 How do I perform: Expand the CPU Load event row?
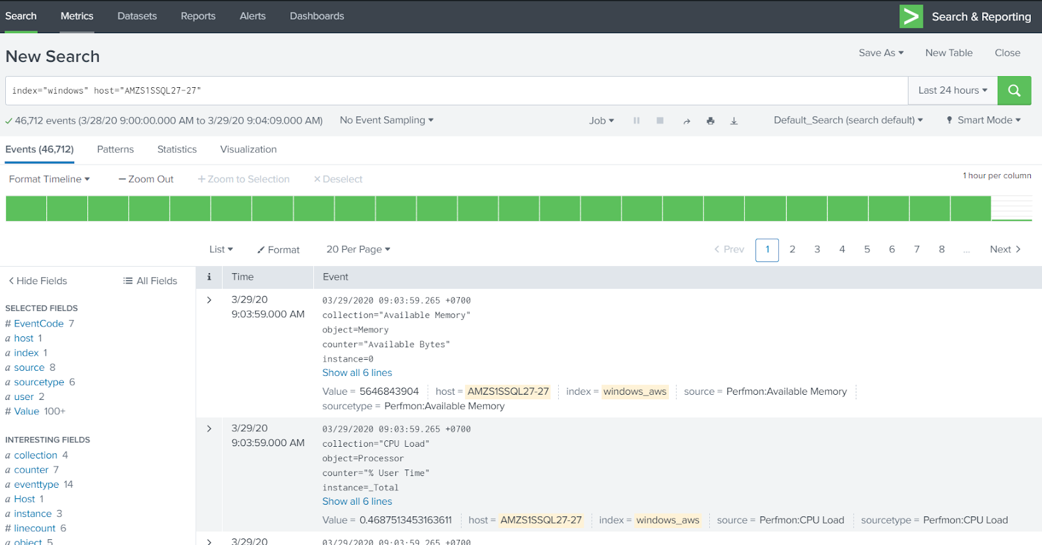point(209,429)
